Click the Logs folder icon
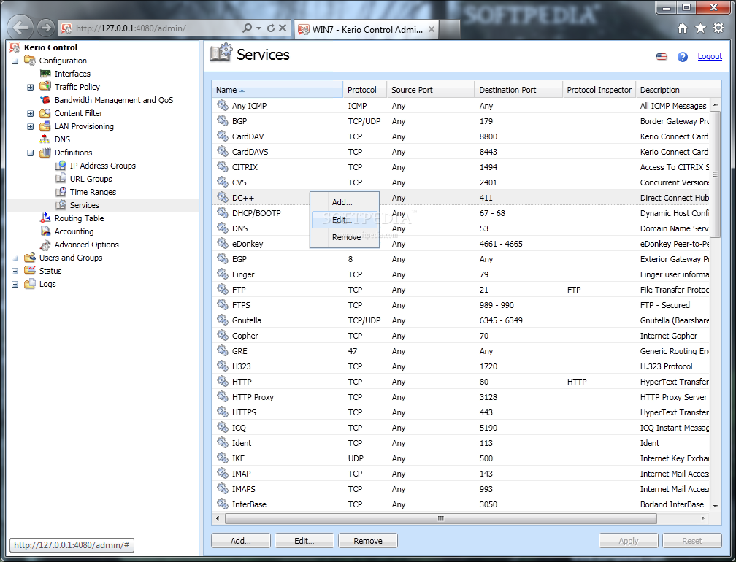The image size is (736, 562). 29,283
